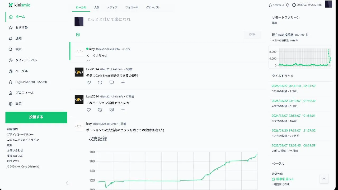Screen dimensions: 338x190
Task: Switch to the グローバル timeline tab
Action: (x=153, y=7)
